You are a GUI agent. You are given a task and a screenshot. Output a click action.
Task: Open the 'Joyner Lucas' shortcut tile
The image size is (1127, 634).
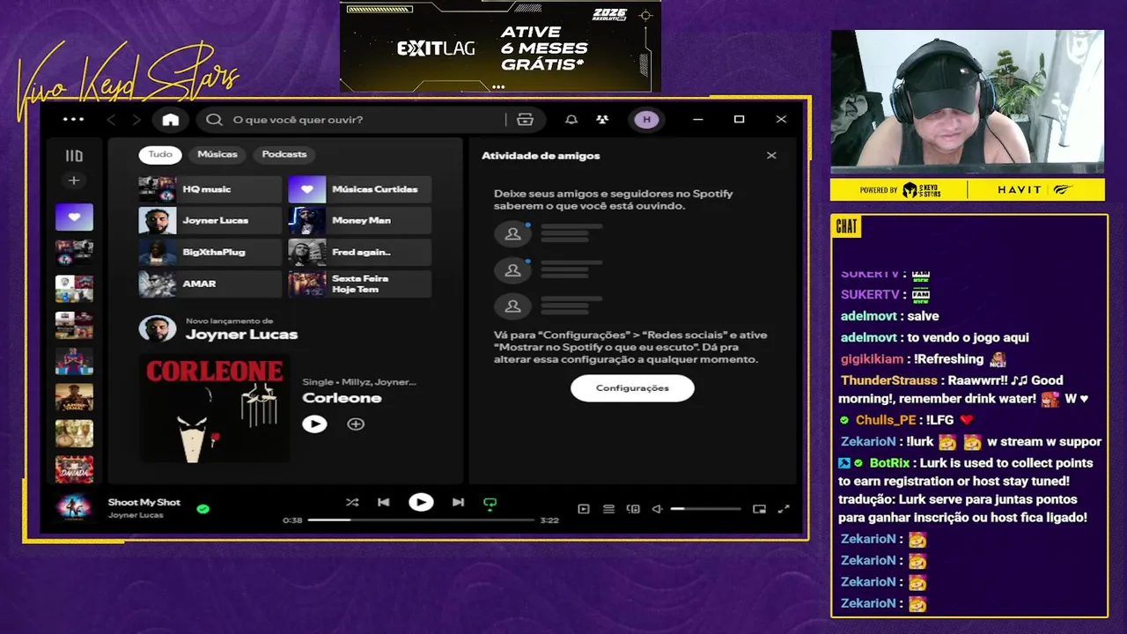tap(210, 221)
